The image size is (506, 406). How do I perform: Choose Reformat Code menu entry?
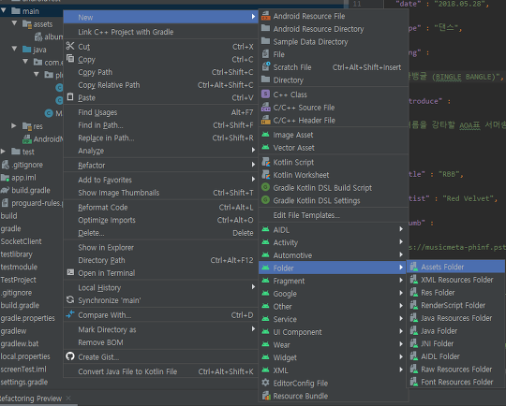coord(161,207)
